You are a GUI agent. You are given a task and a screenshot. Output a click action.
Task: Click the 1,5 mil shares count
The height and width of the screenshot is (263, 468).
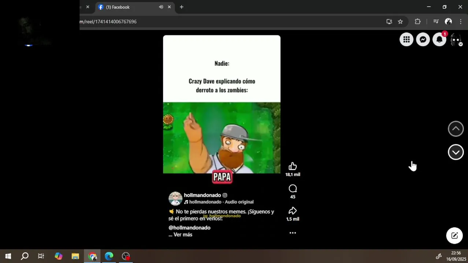click(x=293, y=219)
